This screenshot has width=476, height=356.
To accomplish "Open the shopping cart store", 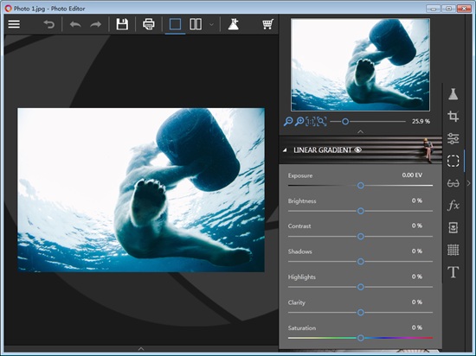I will point(267,24).
